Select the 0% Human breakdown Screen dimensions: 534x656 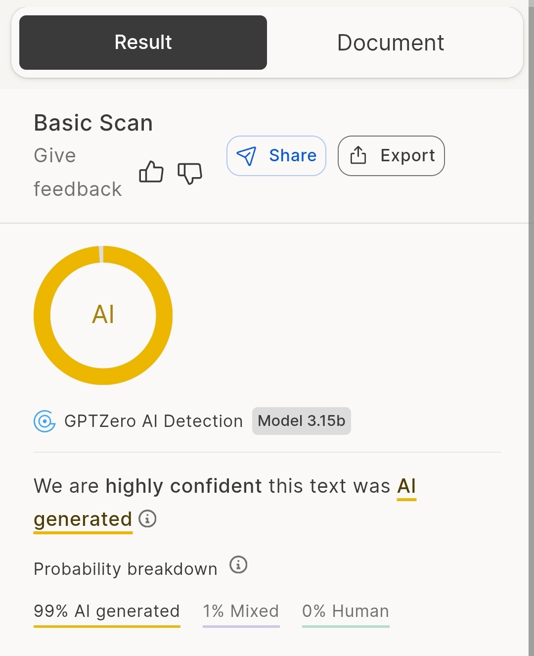tap(346, 611)
